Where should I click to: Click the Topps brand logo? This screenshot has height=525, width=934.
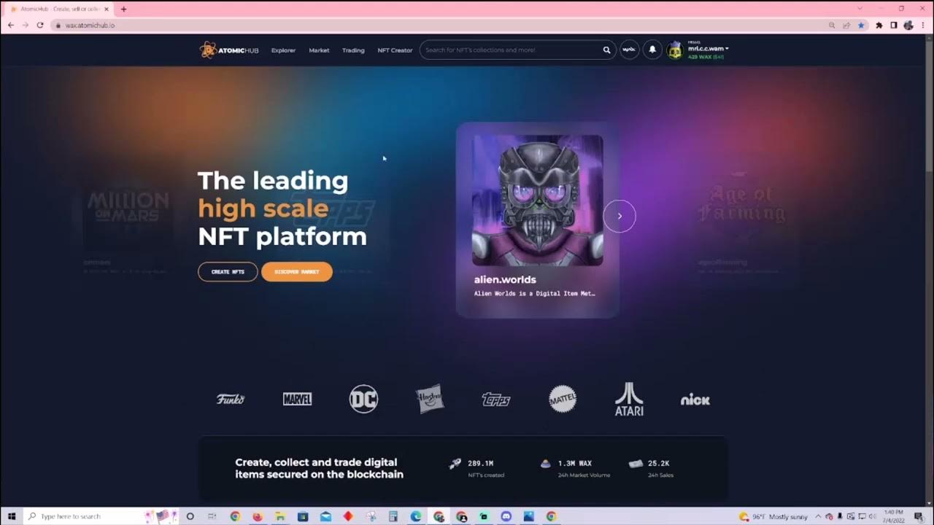click(x=496, y=400)
